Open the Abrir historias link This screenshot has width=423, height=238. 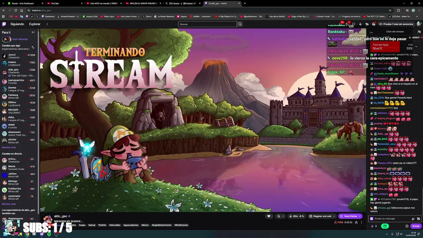20,39
